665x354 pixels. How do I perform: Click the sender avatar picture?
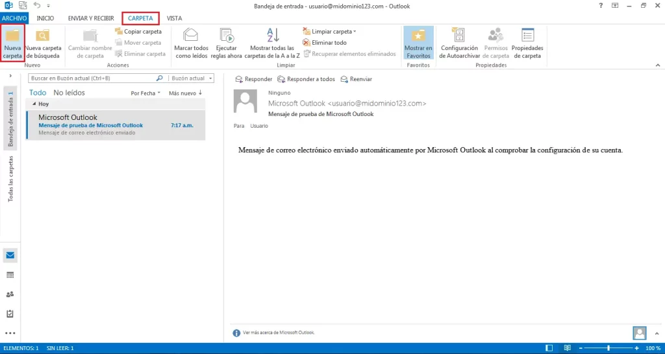pos(245,101)
